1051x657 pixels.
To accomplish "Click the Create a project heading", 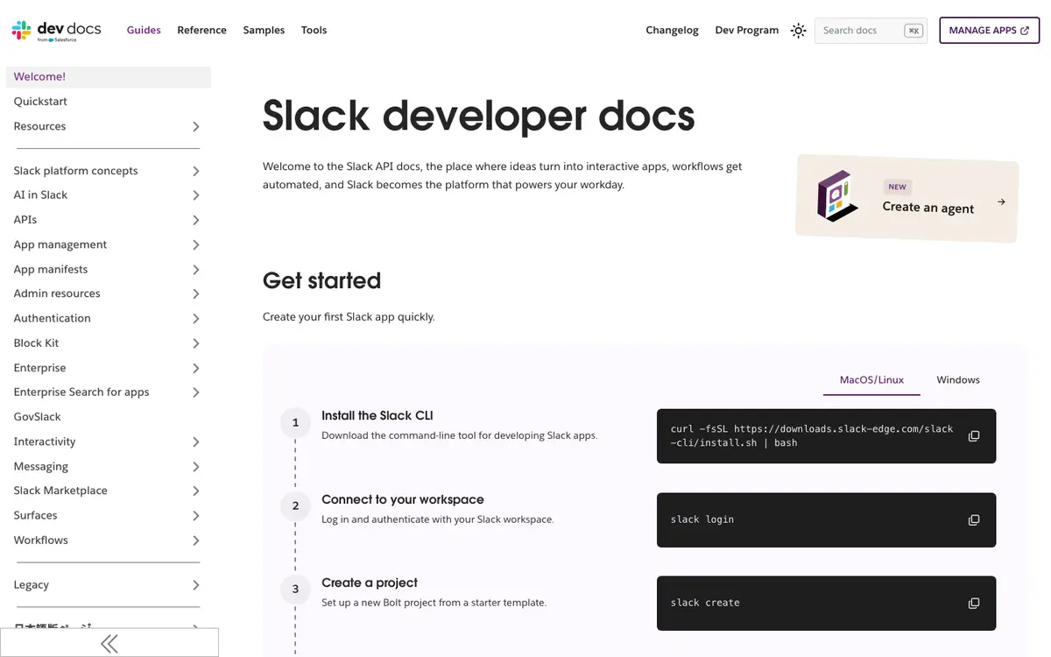I will tap(369, 583).
